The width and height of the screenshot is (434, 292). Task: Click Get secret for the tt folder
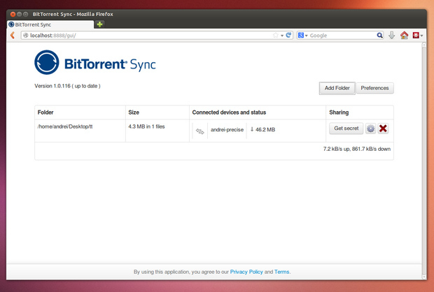click(x=346, y=129)
